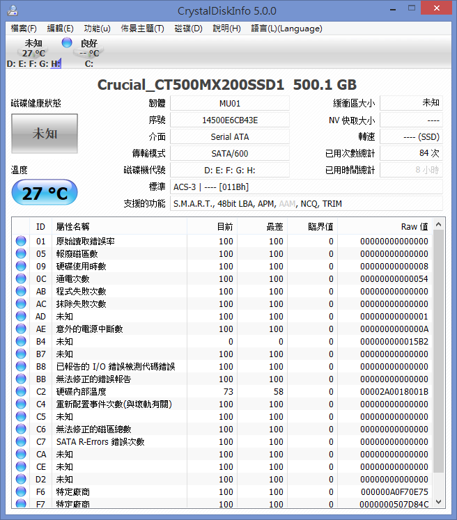Click status orb for attribute 01 row
The height and width of the screenshot is (520, 457).
click(x=21, y=241)
